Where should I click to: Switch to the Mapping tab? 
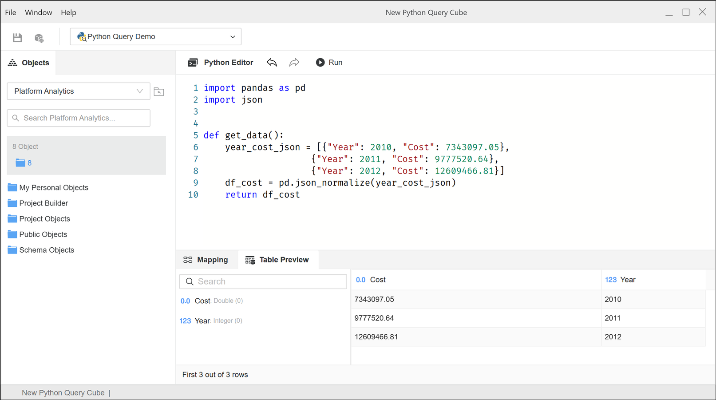click(x=206, y=260)
